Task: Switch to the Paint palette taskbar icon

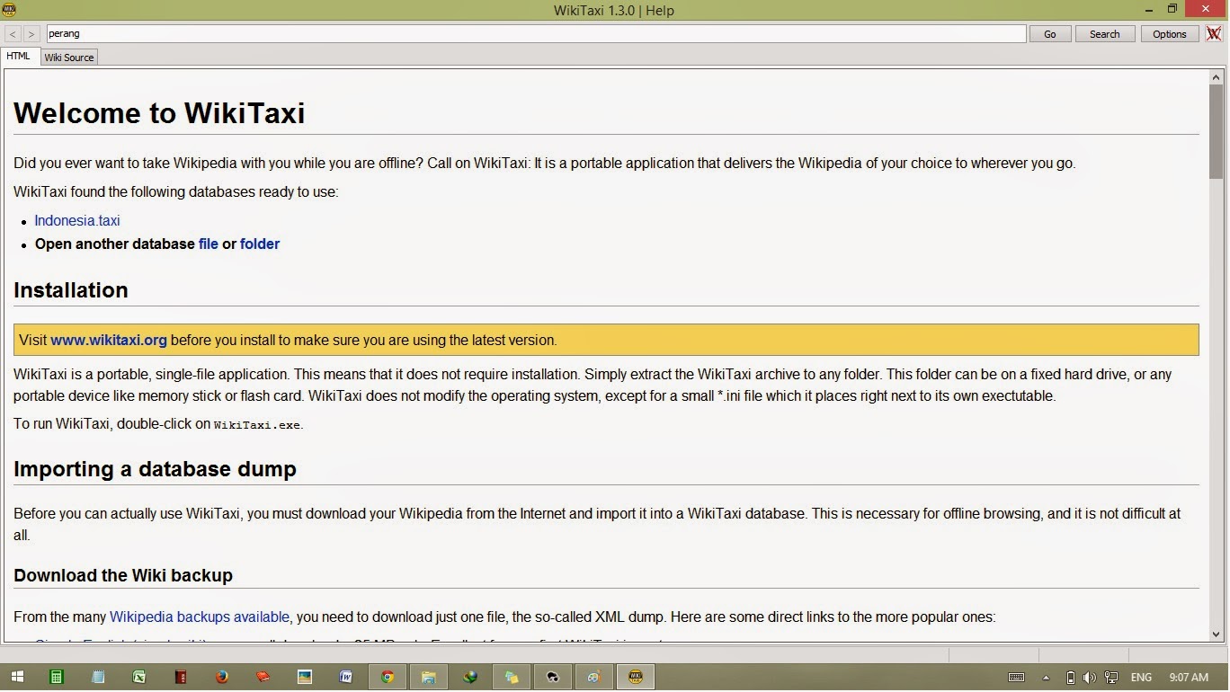Action: click(x=594, y=677)
